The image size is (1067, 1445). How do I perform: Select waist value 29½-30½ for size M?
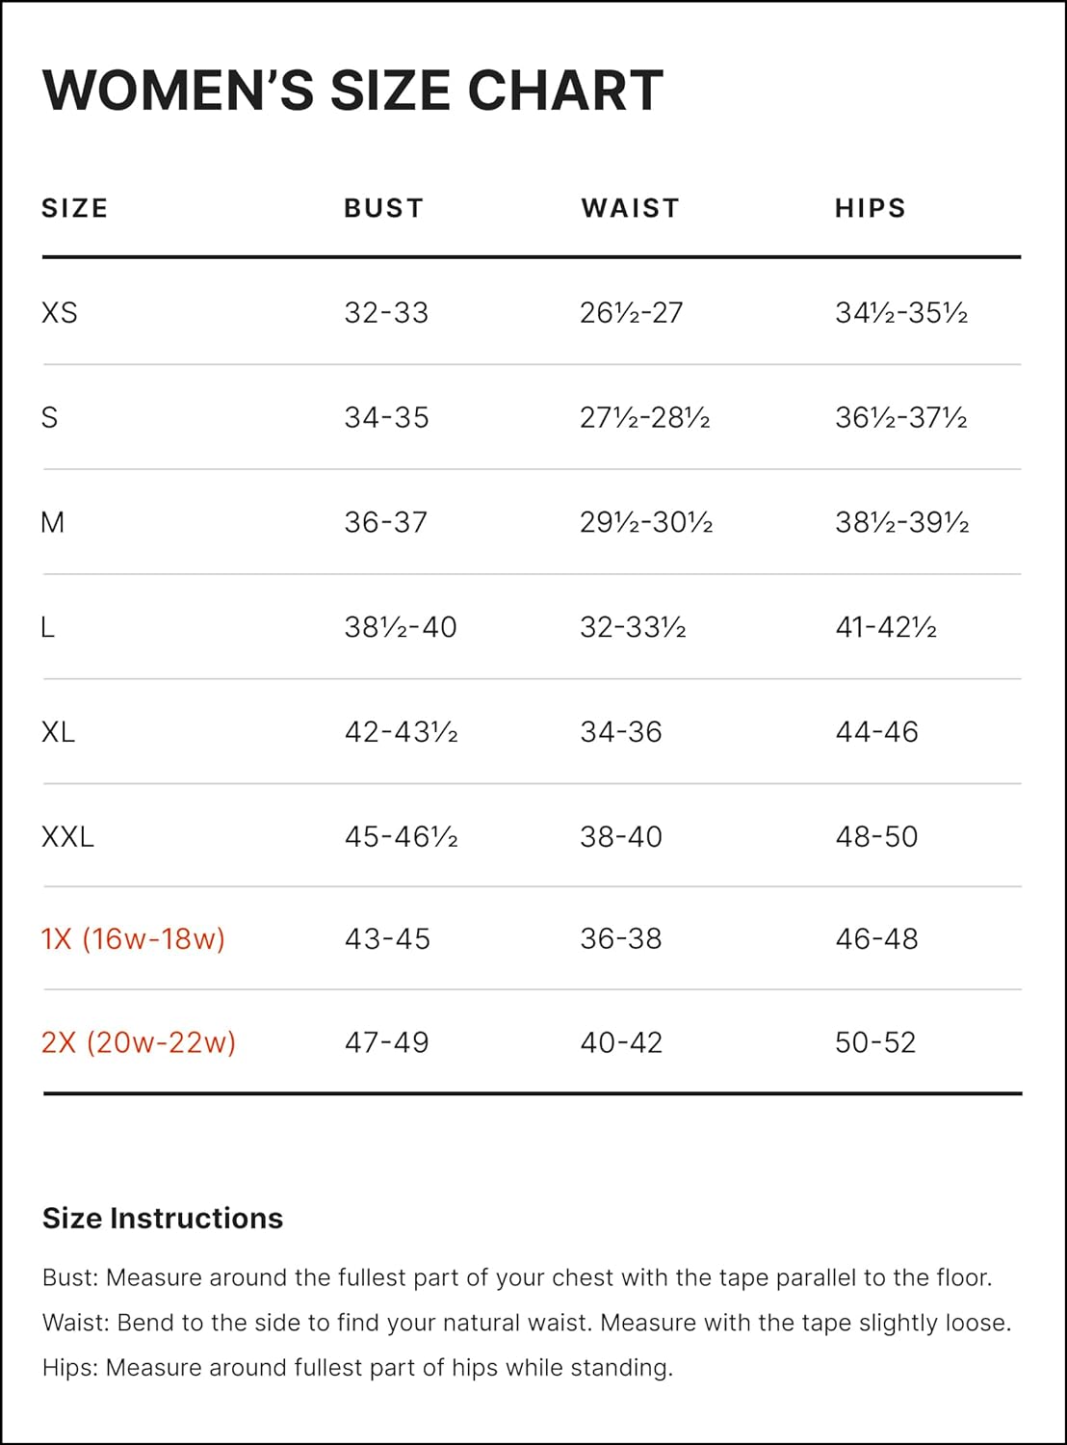tap(646, 523)
